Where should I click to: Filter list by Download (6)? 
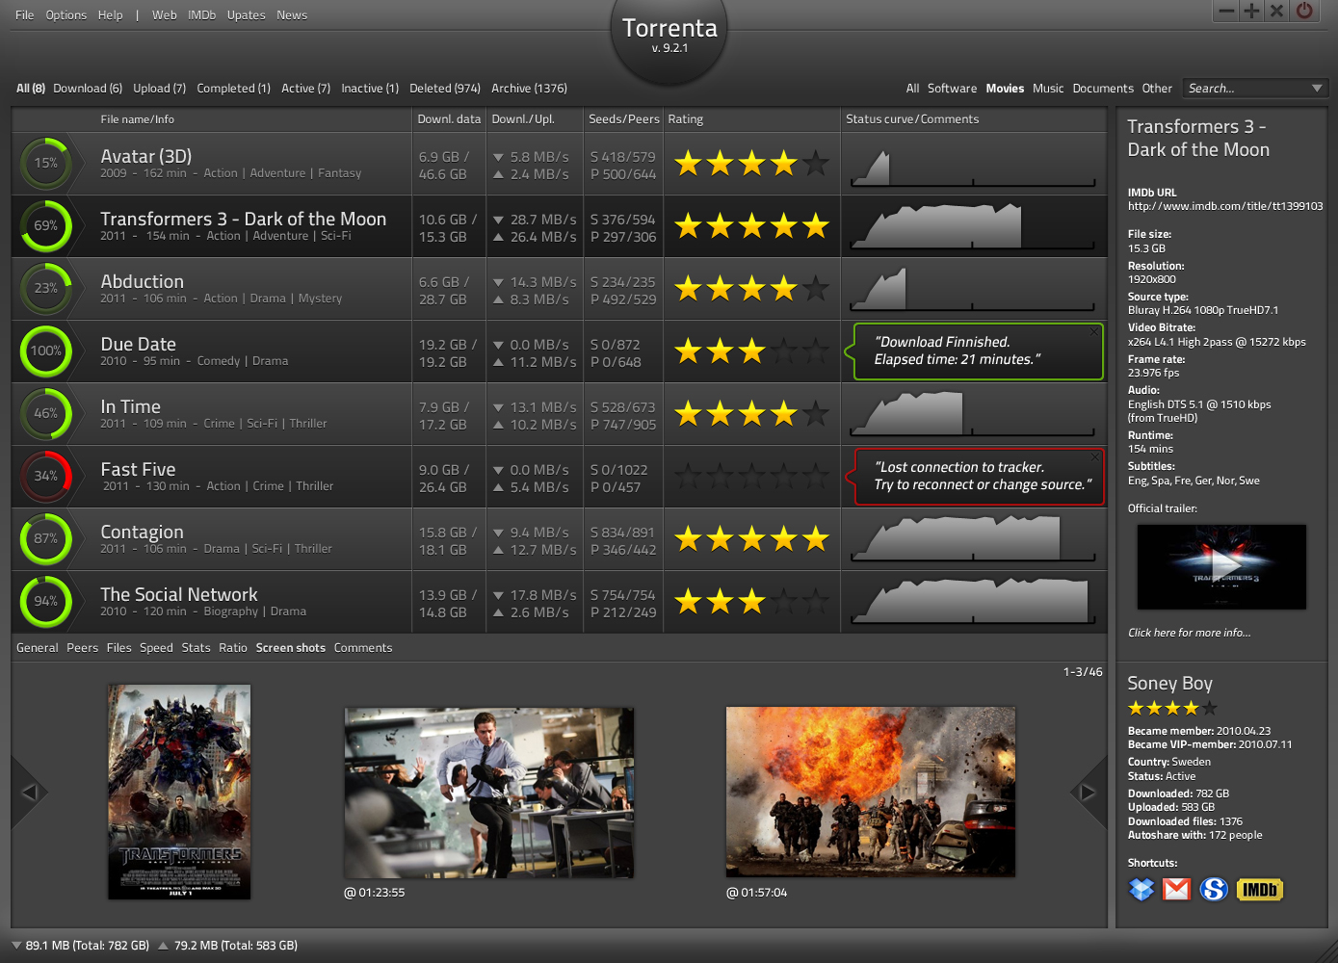click(88, 89)
